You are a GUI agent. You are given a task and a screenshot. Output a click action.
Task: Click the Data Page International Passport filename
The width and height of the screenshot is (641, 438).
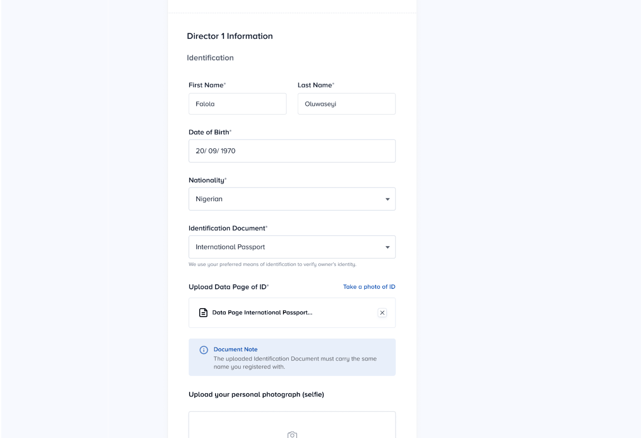(x=262, y=313)
